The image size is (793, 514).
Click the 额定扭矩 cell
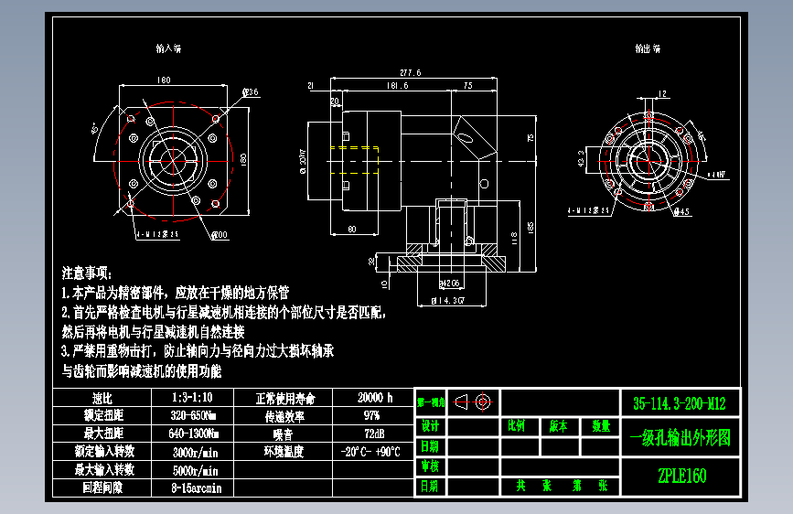(x=103, y=415)
